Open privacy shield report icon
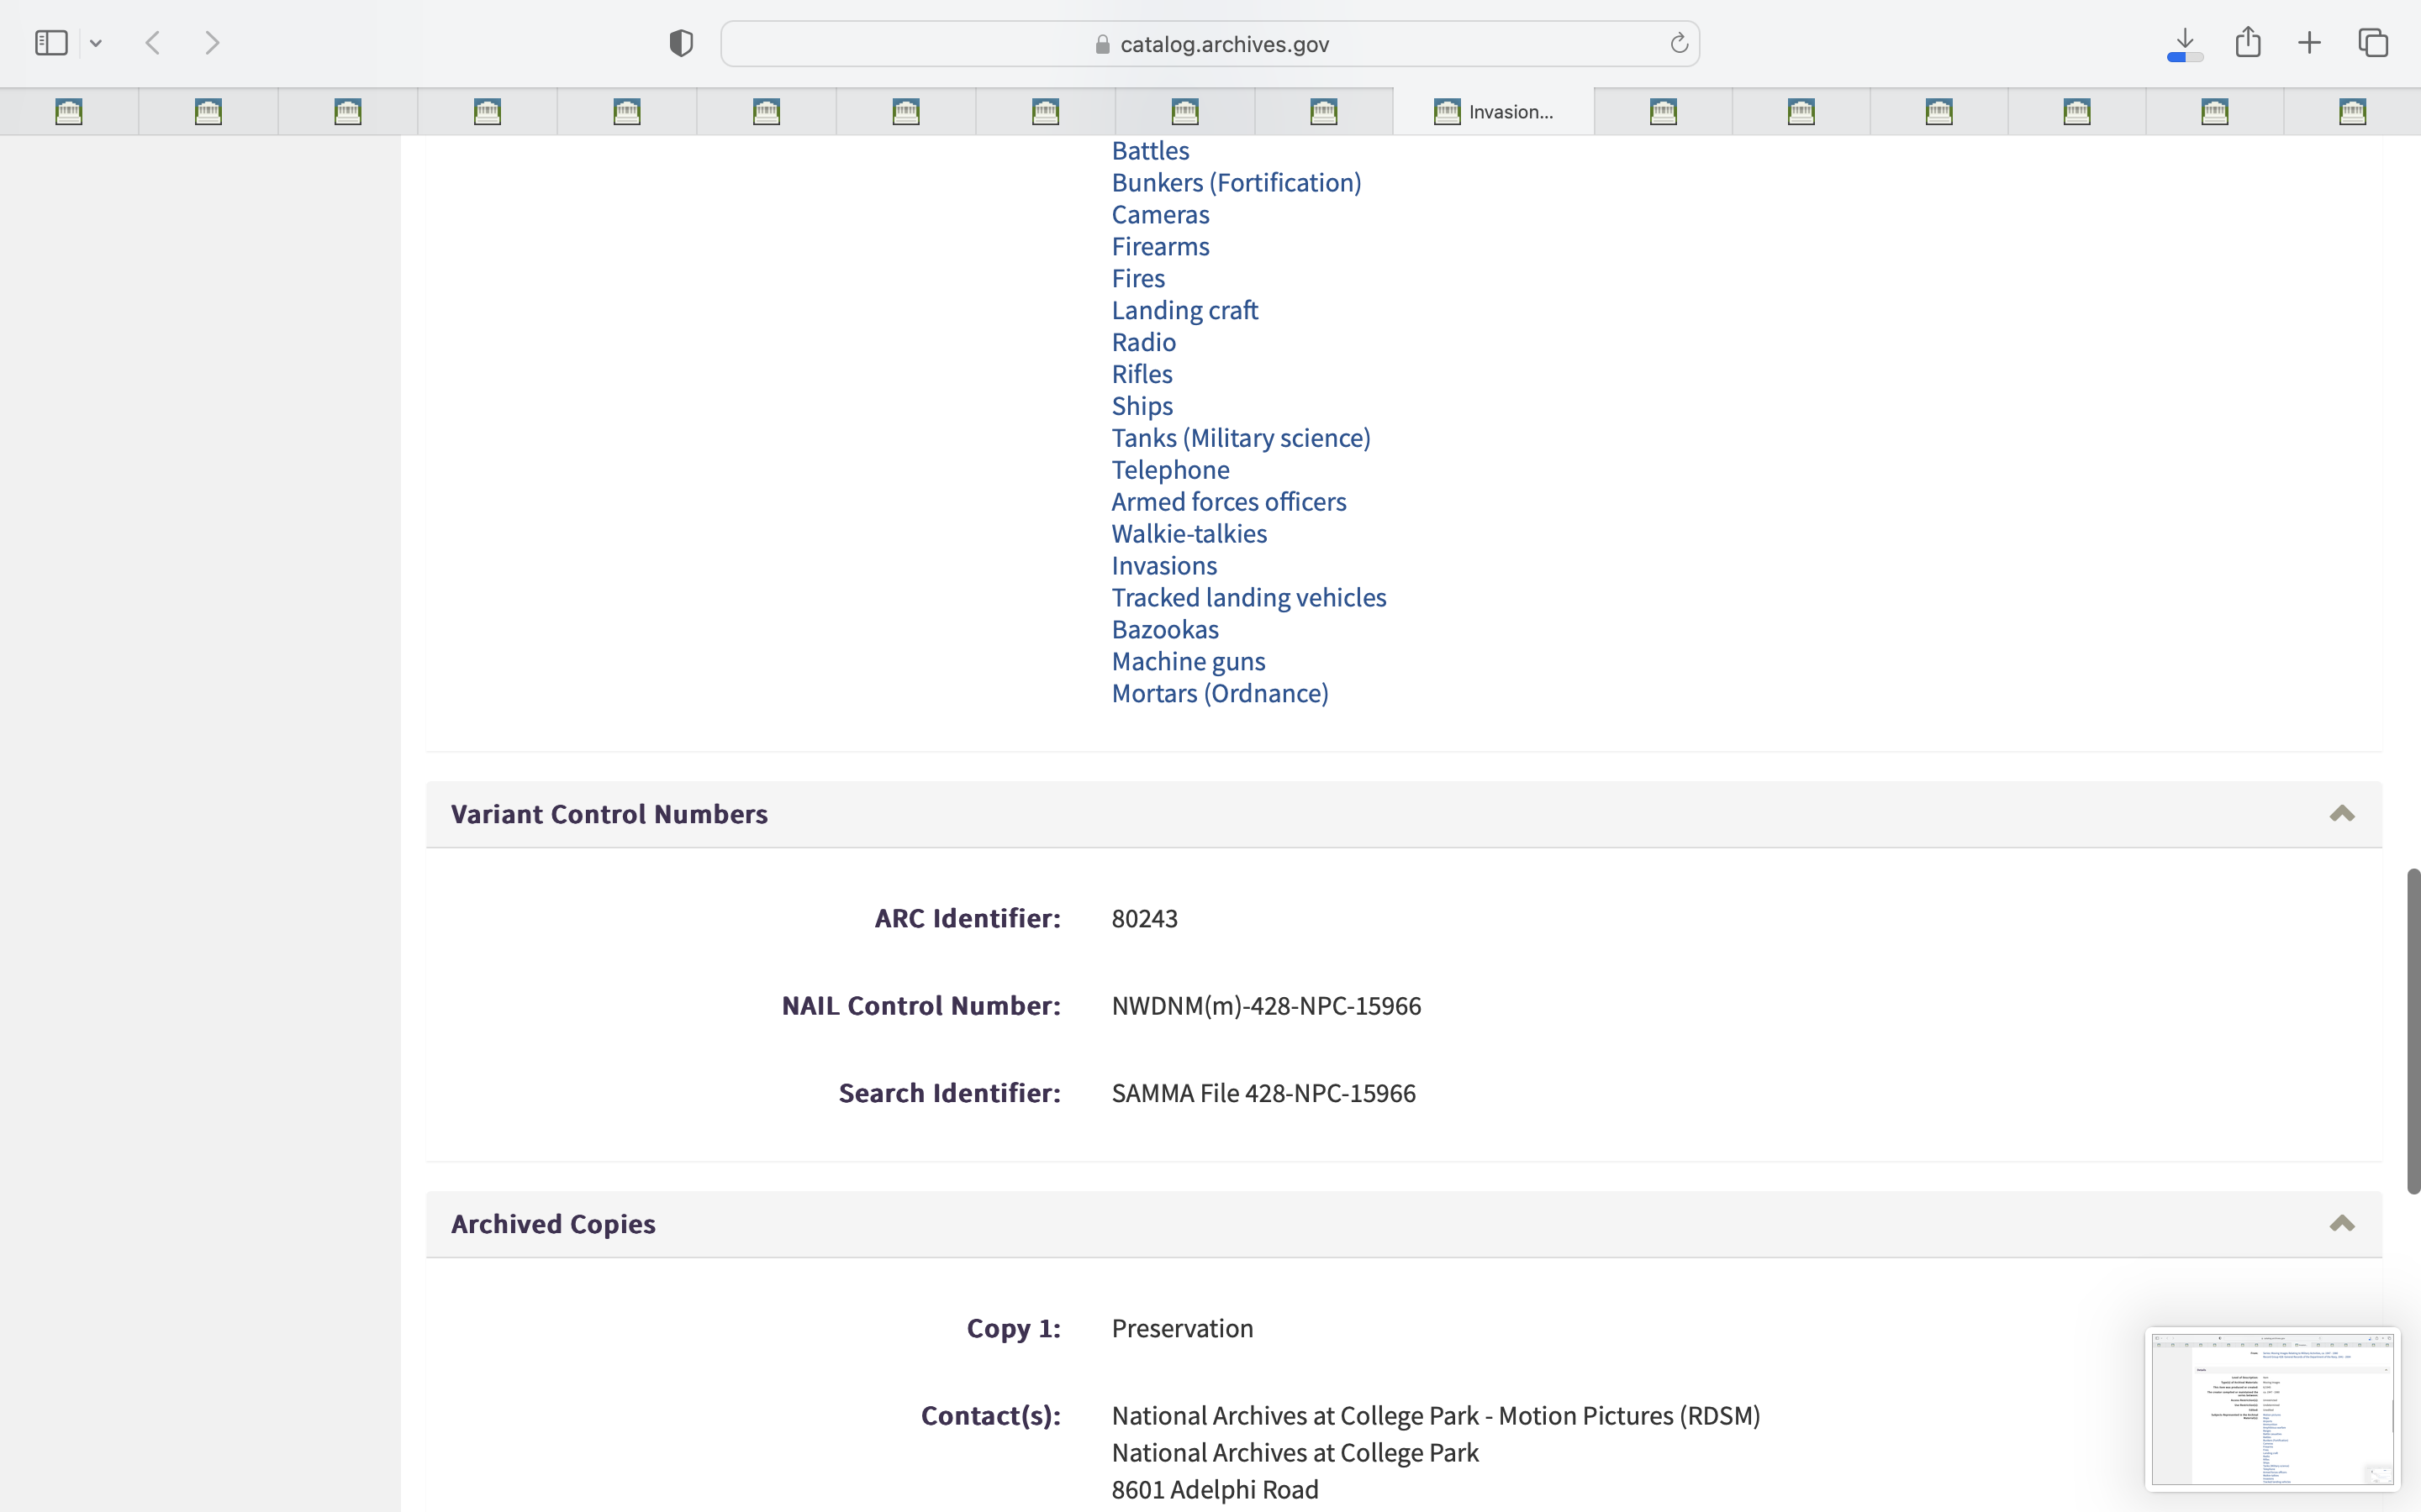This screenshot has height=1512, width=2421. 681,43
